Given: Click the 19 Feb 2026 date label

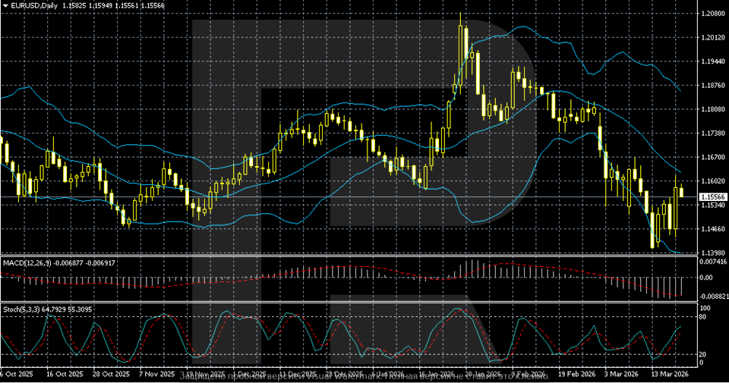Looking at the screenshot, I should pos(576,374).
